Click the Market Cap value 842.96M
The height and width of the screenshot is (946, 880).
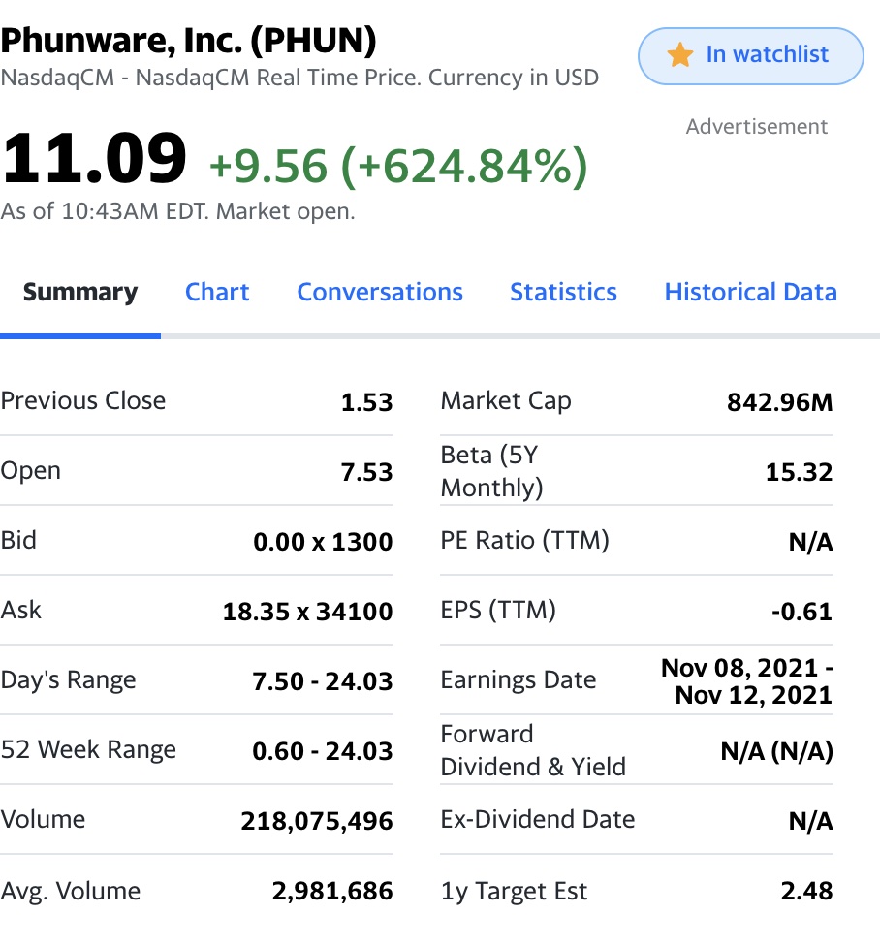click(780, 402)
